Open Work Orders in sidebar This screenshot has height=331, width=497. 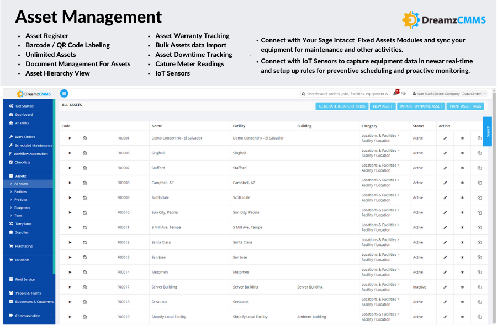point(25,137)
